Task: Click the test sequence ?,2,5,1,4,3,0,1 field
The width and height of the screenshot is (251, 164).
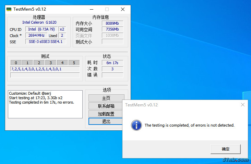Action: point(45,69)
